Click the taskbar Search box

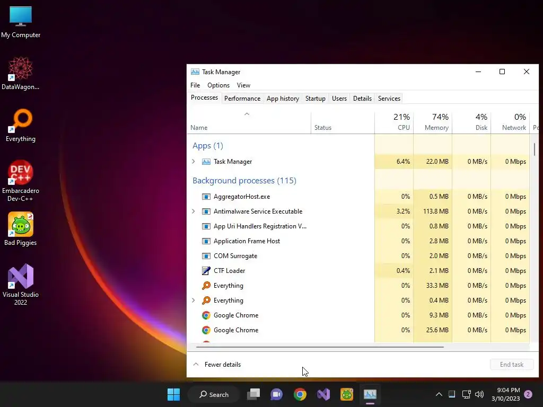click(214, 394)
